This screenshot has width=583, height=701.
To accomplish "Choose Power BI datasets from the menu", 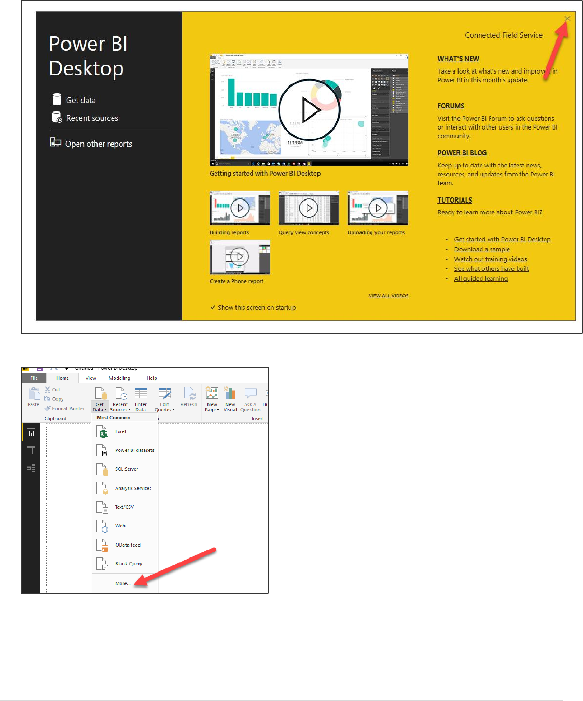I will [124, 450].
